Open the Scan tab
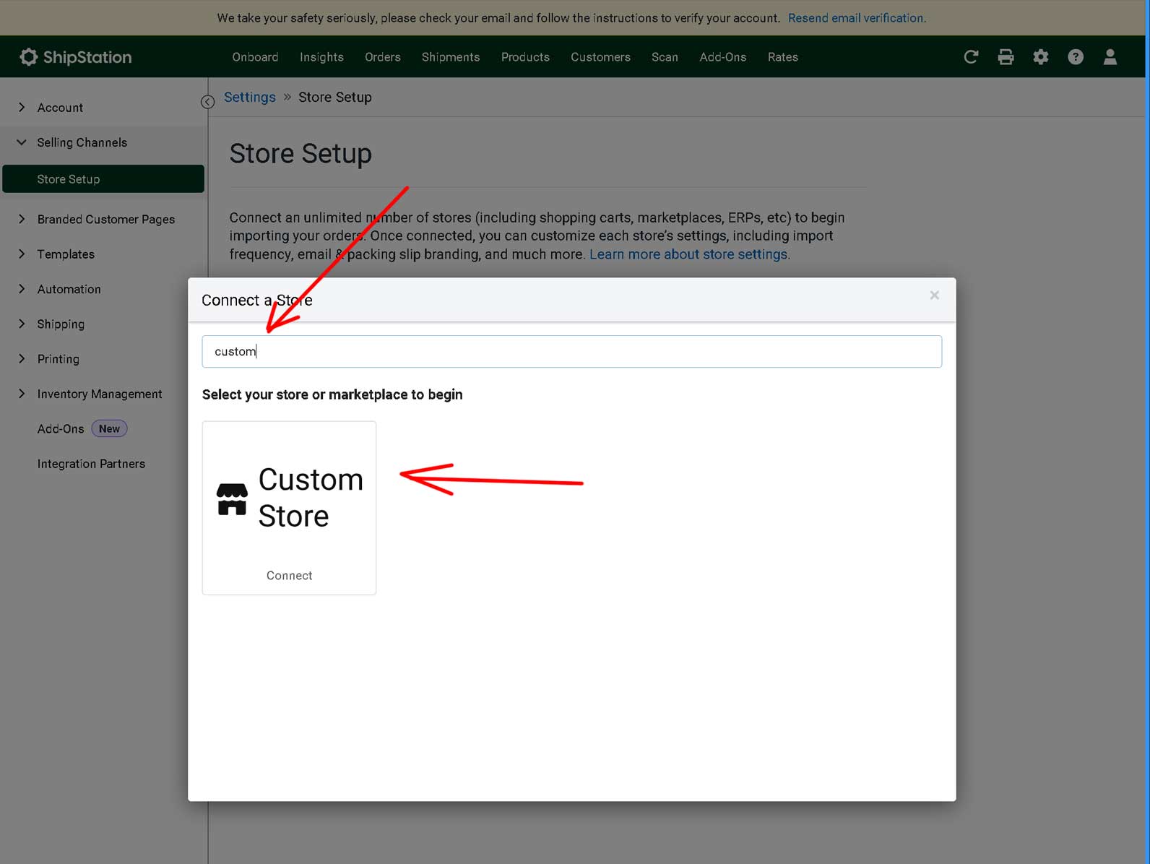Viewport: 1150px width, 864px height. point(665,57)
